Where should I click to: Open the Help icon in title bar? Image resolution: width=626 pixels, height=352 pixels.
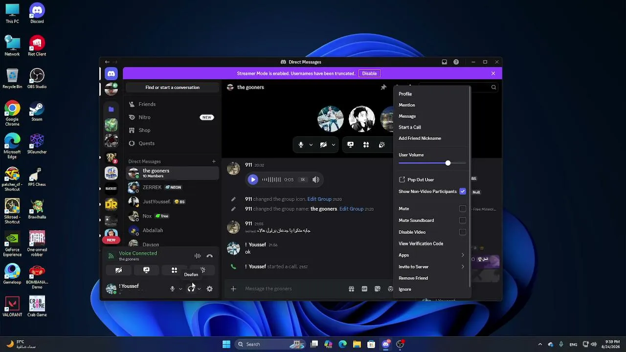point(456,62)
